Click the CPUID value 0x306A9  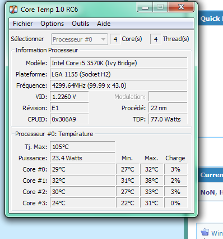pos(69,119)
